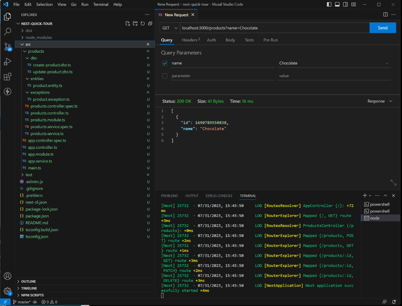Expand the dist folder
The height and width of the screenshot is (306, 402).
click(x=22, y=30)
